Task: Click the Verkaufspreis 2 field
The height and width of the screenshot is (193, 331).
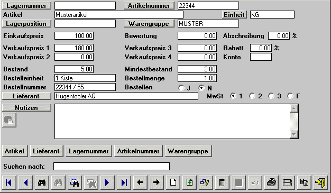Action: pyautogui.click(x=74, y=57)
